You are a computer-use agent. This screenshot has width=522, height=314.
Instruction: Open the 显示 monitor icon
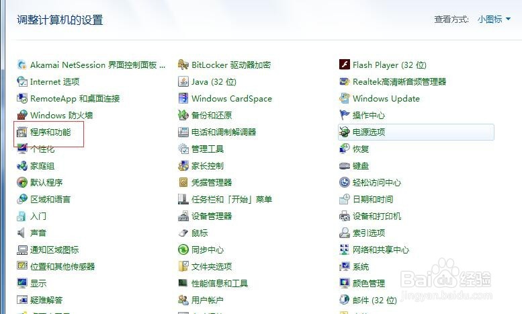point(22,283)
